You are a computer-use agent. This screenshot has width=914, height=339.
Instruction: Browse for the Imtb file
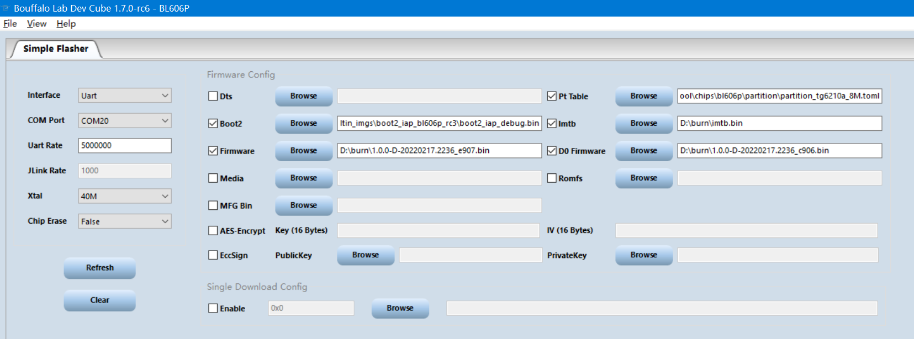click(x=644, y=123)
